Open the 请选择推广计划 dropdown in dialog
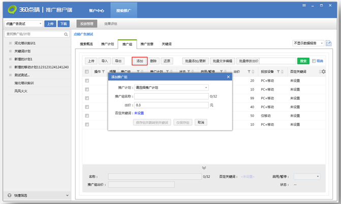 [171, 88]
